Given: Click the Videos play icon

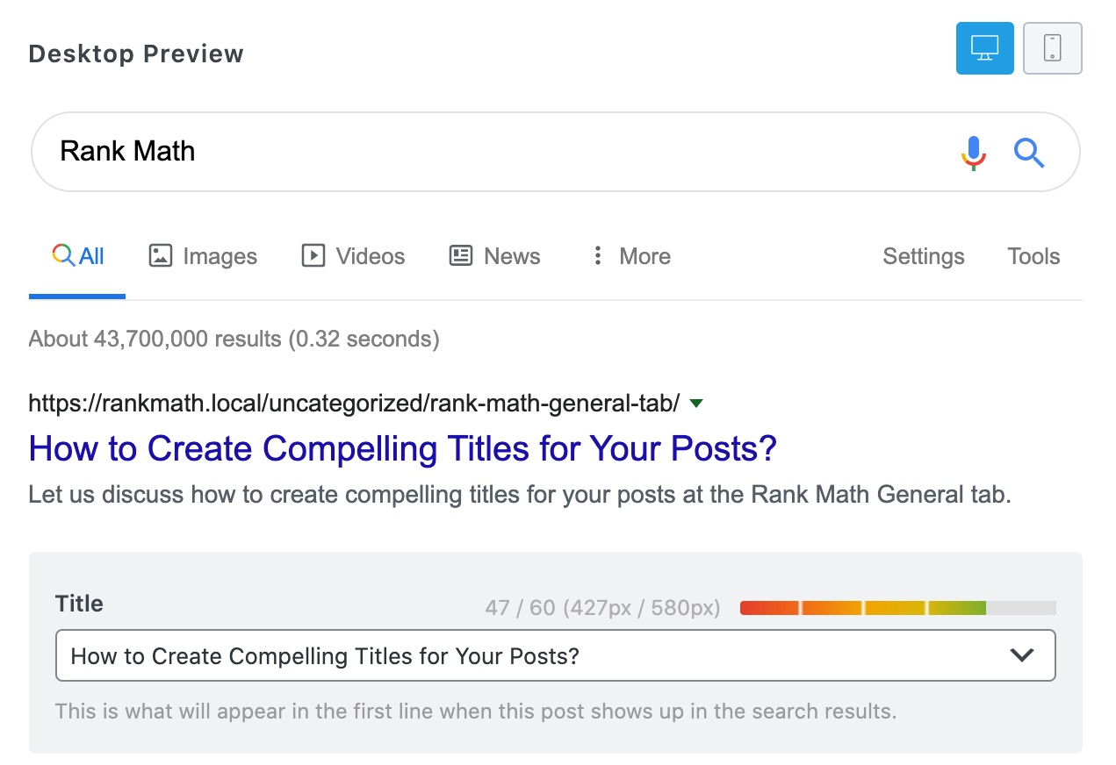Looking at the screenshot, I should [313, 256].
